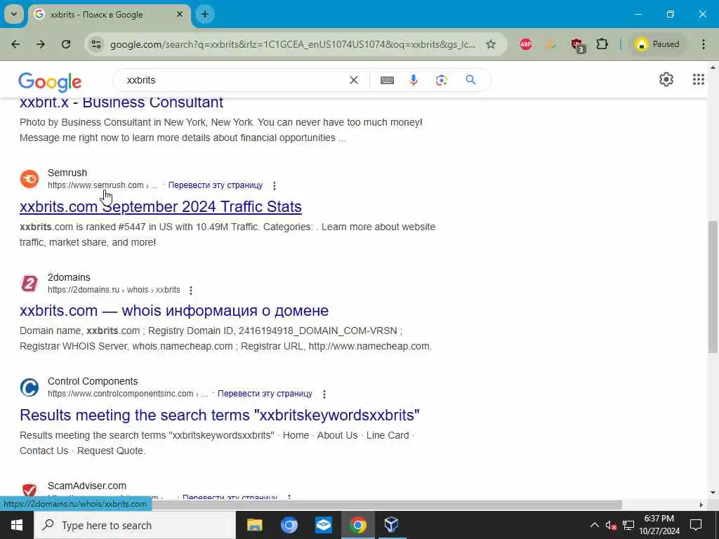Open the on-screen keyboard input tool
719x539 pixels.
[x=387, y=80]
